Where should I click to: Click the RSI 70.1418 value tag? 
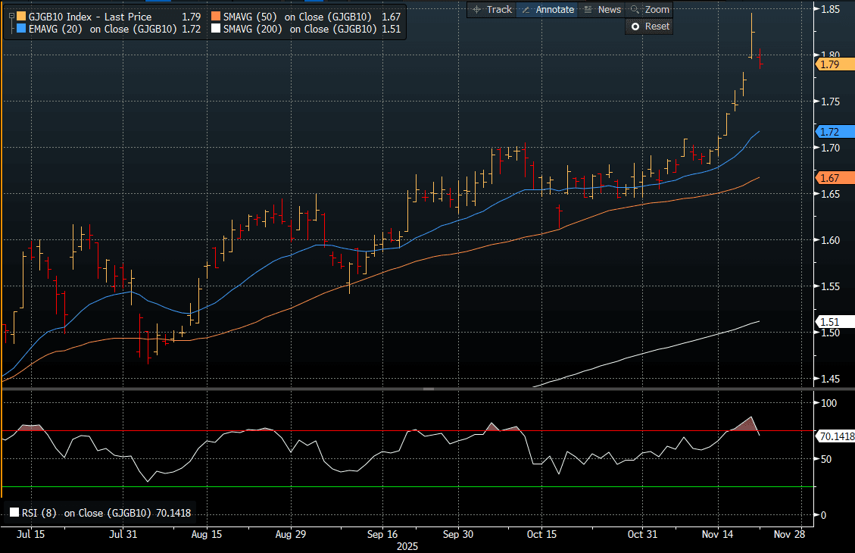[835, 436]
